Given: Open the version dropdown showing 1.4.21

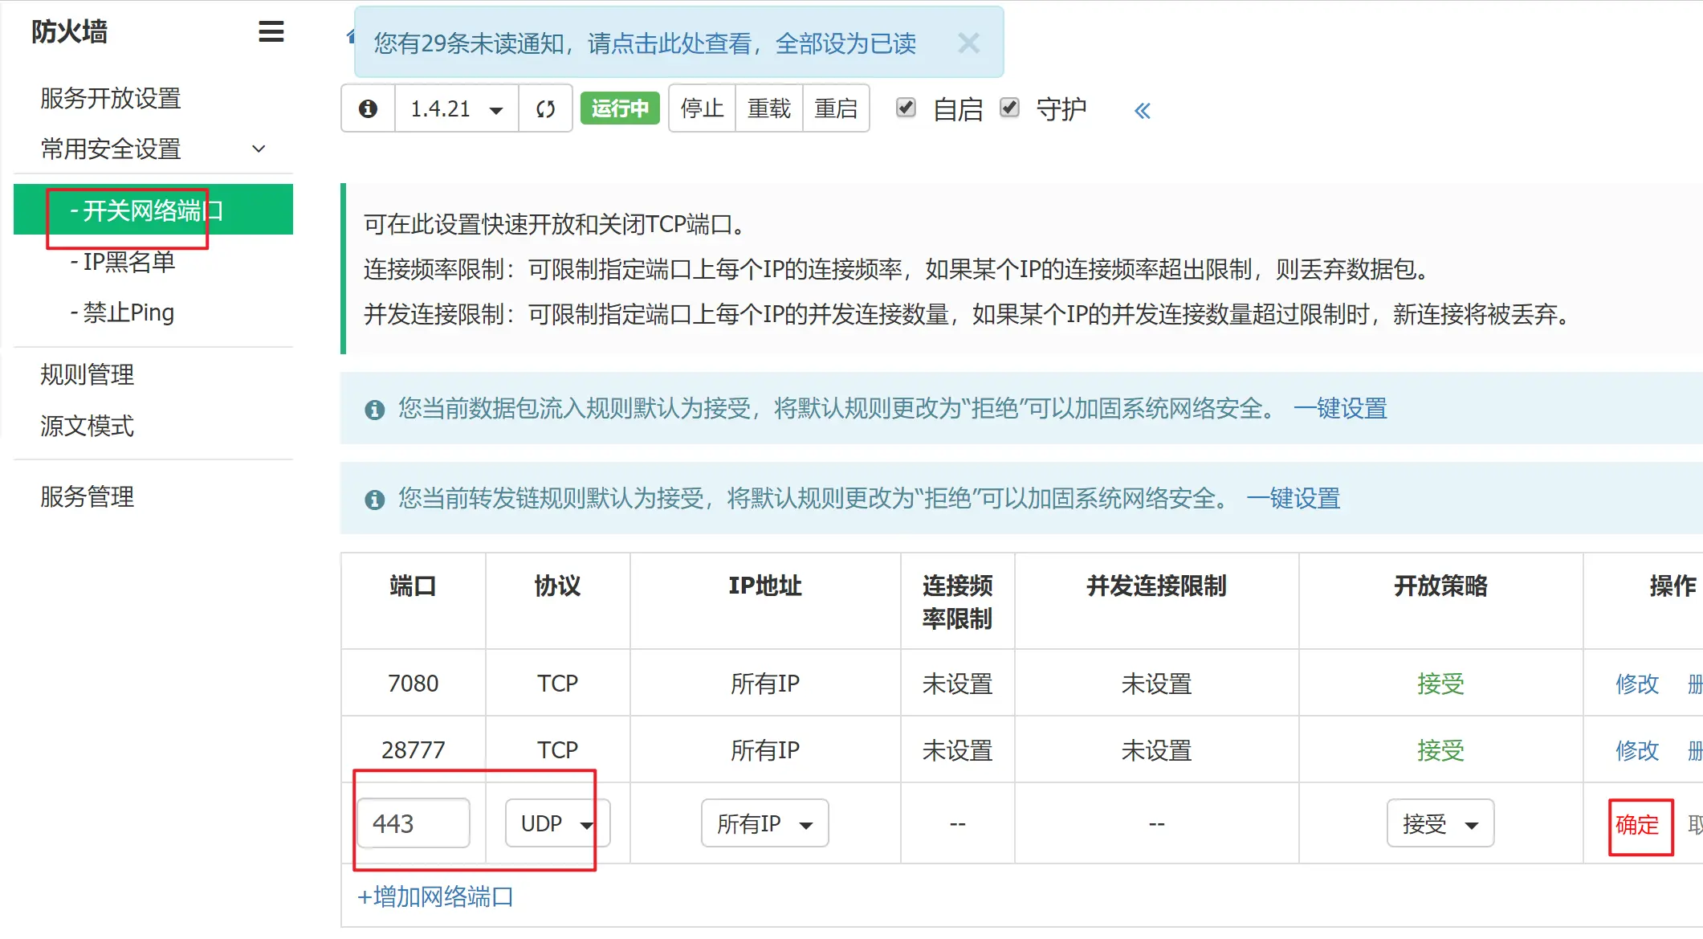Looking at the screenshot, I should pyautogui.click(x=455, y=108).
